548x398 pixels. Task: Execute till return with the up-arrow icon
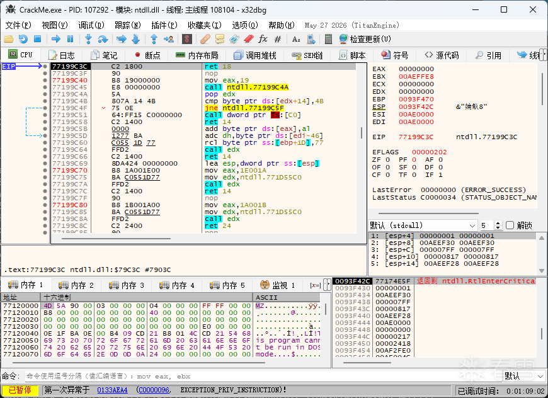(154, 39)
